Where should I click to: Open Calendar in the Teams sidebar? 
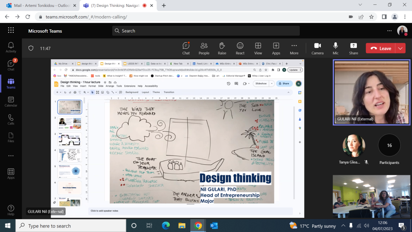pos(11,102)
